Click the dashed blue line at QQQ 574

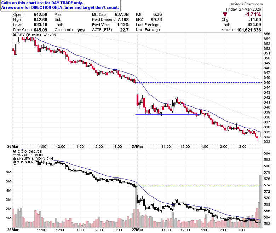click(x=201, y=186)
